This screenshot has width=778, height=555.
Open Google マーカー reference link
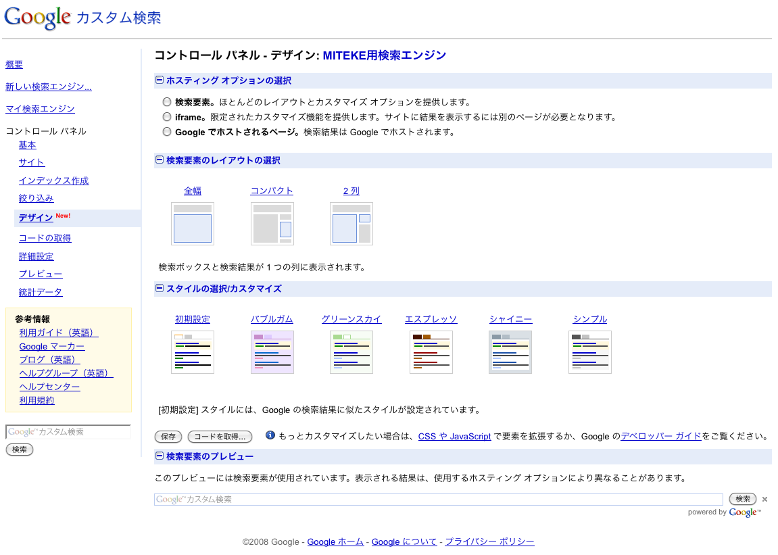click(x=52, y=347)
